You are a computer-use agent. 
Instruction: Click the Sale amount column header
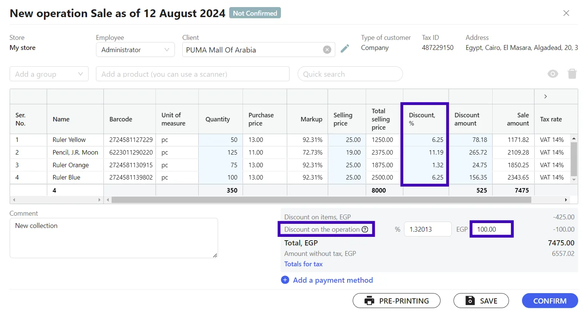(513, 119)
